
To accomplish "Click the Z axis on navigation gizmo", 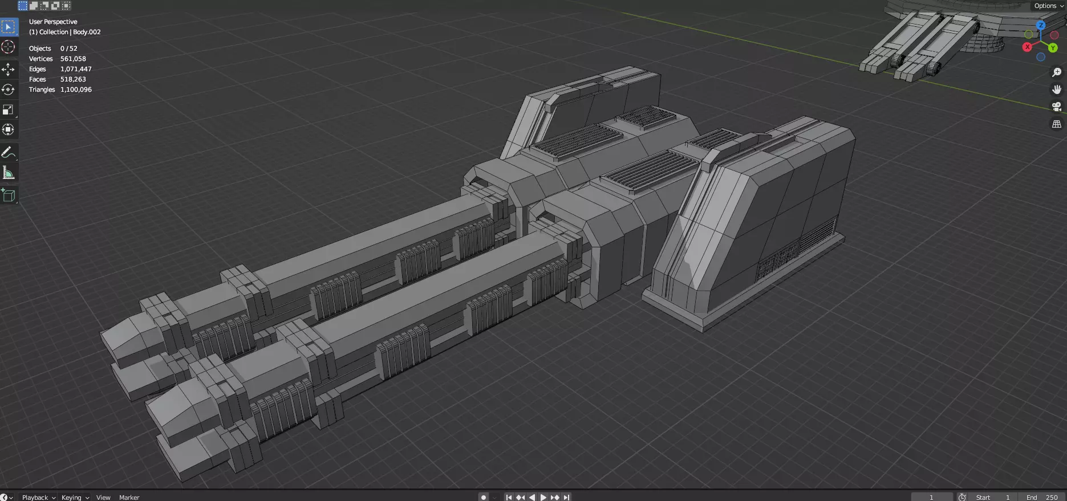I will 1041,26.
